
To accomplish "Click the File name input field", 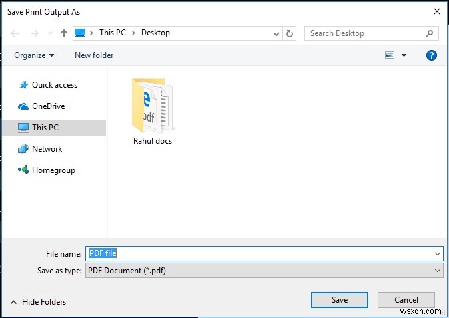I will pyautogui.click(x=264, y=253).
